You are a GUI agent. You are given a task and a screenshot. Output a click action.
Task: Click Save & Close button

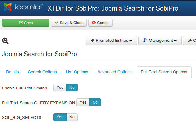point(69,23)
